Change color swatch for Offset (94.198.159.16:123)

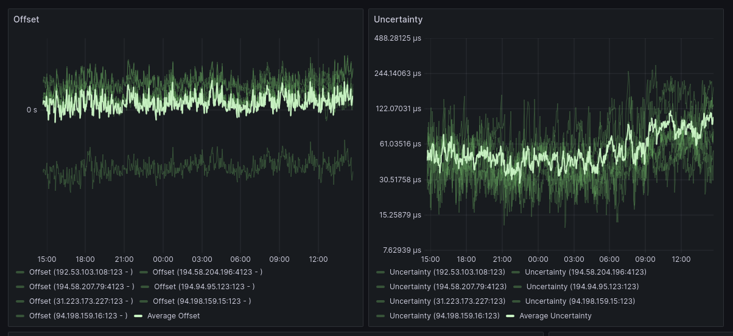tap(20, 316)
